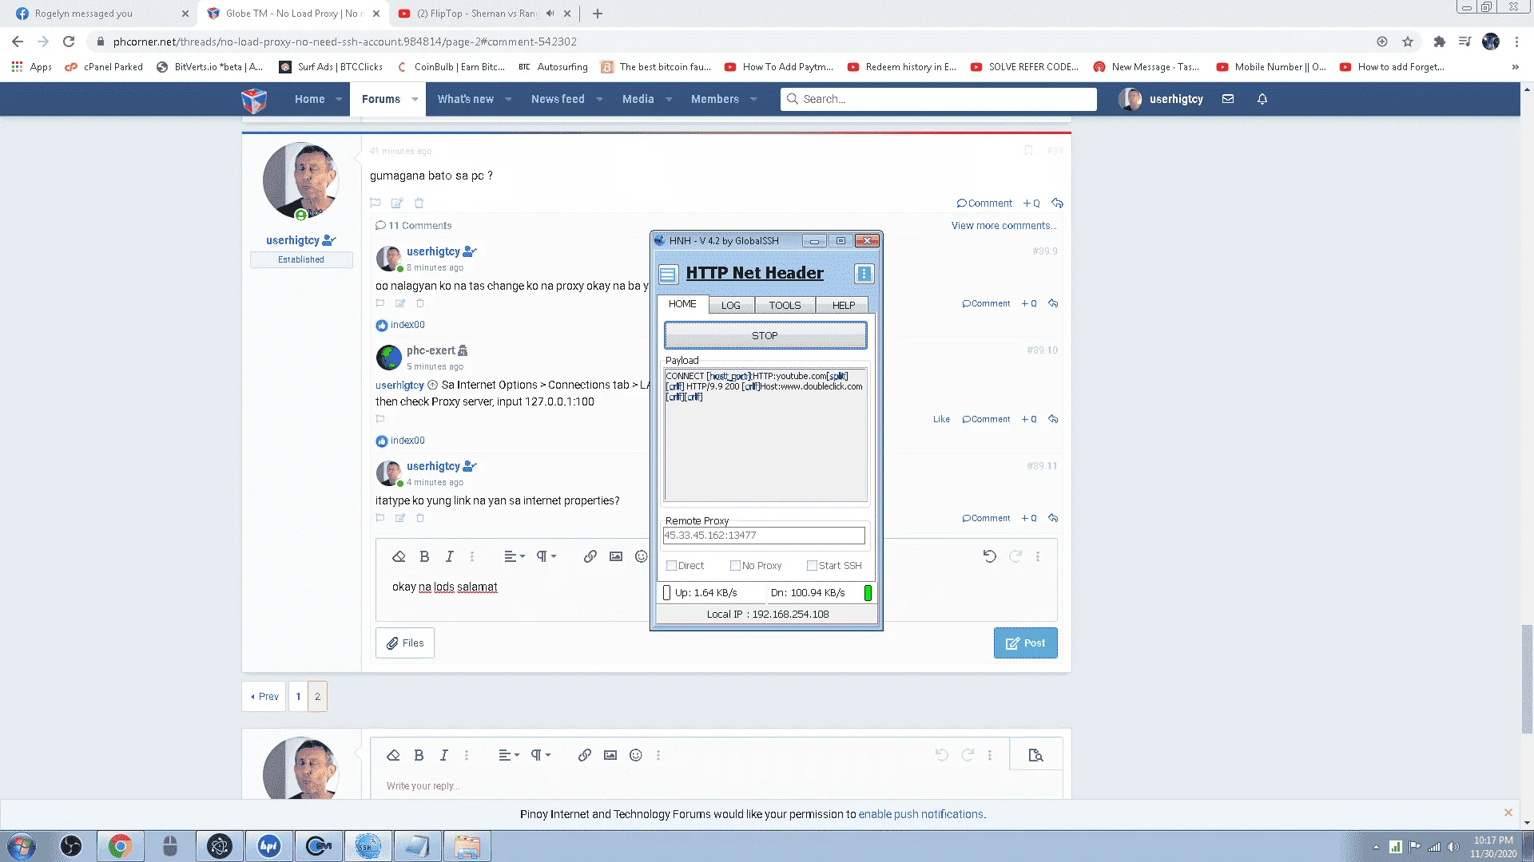1534x862 pixels.
Task: Click the Post button
Action: point(1025,643)
